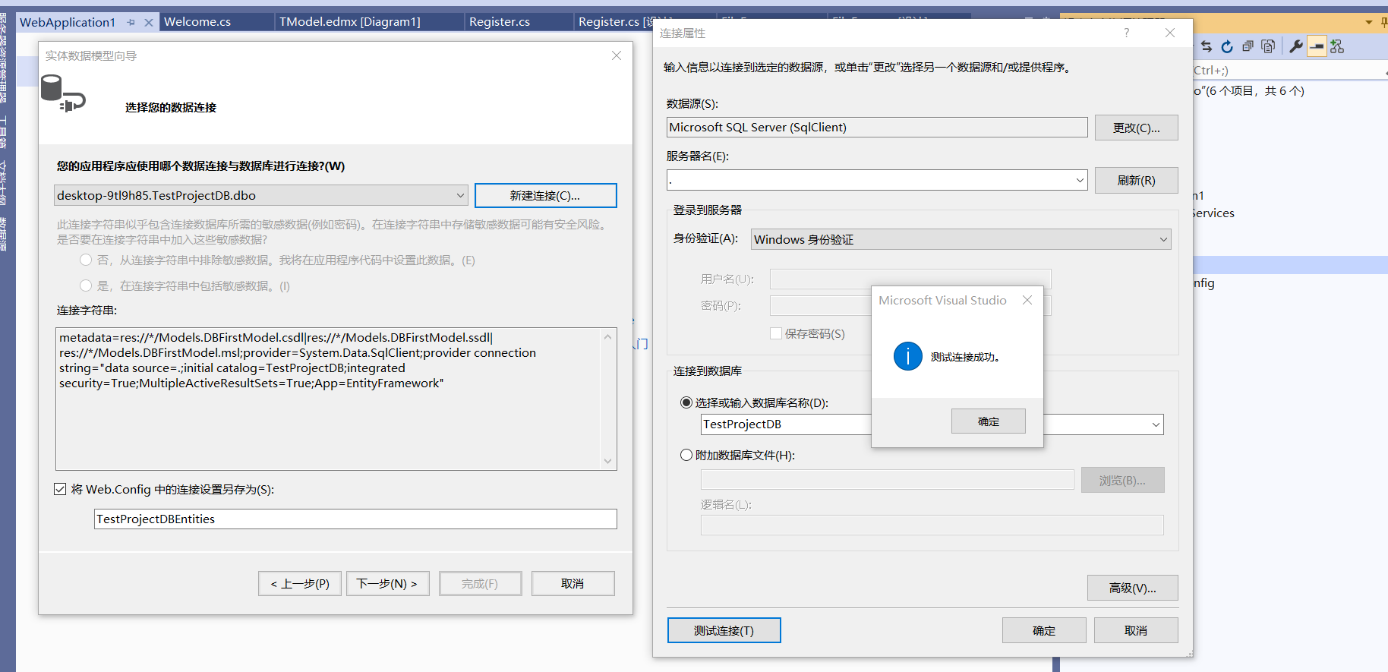Image resolution: width=1388 pixels, height=672 pixels.
Task: Click the browse button for database file
Action: point(1122,480)
